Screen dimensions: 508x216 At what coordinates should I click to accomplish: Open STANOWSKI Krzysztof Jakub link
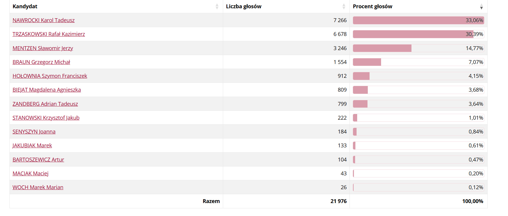(x=46, y=118)
